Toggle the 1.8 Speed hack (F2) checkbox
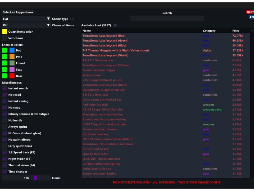The width and height of the screenshot is (254, 191). (x=5, y=152)
